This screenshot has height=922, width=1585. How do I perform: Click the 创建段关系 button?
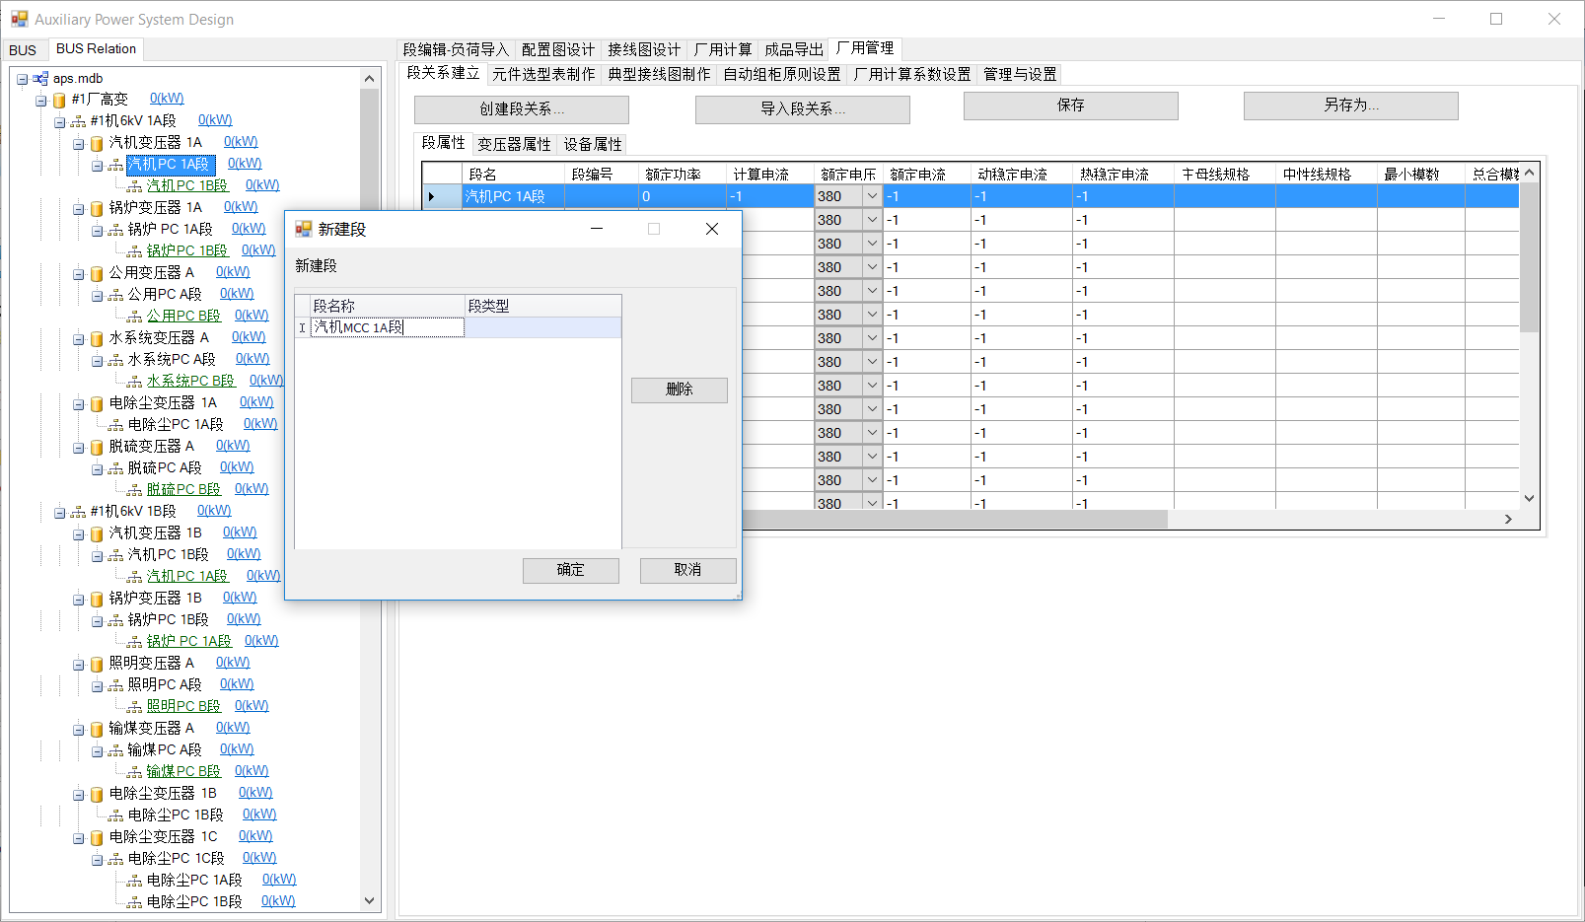click(x=522, y=108)
